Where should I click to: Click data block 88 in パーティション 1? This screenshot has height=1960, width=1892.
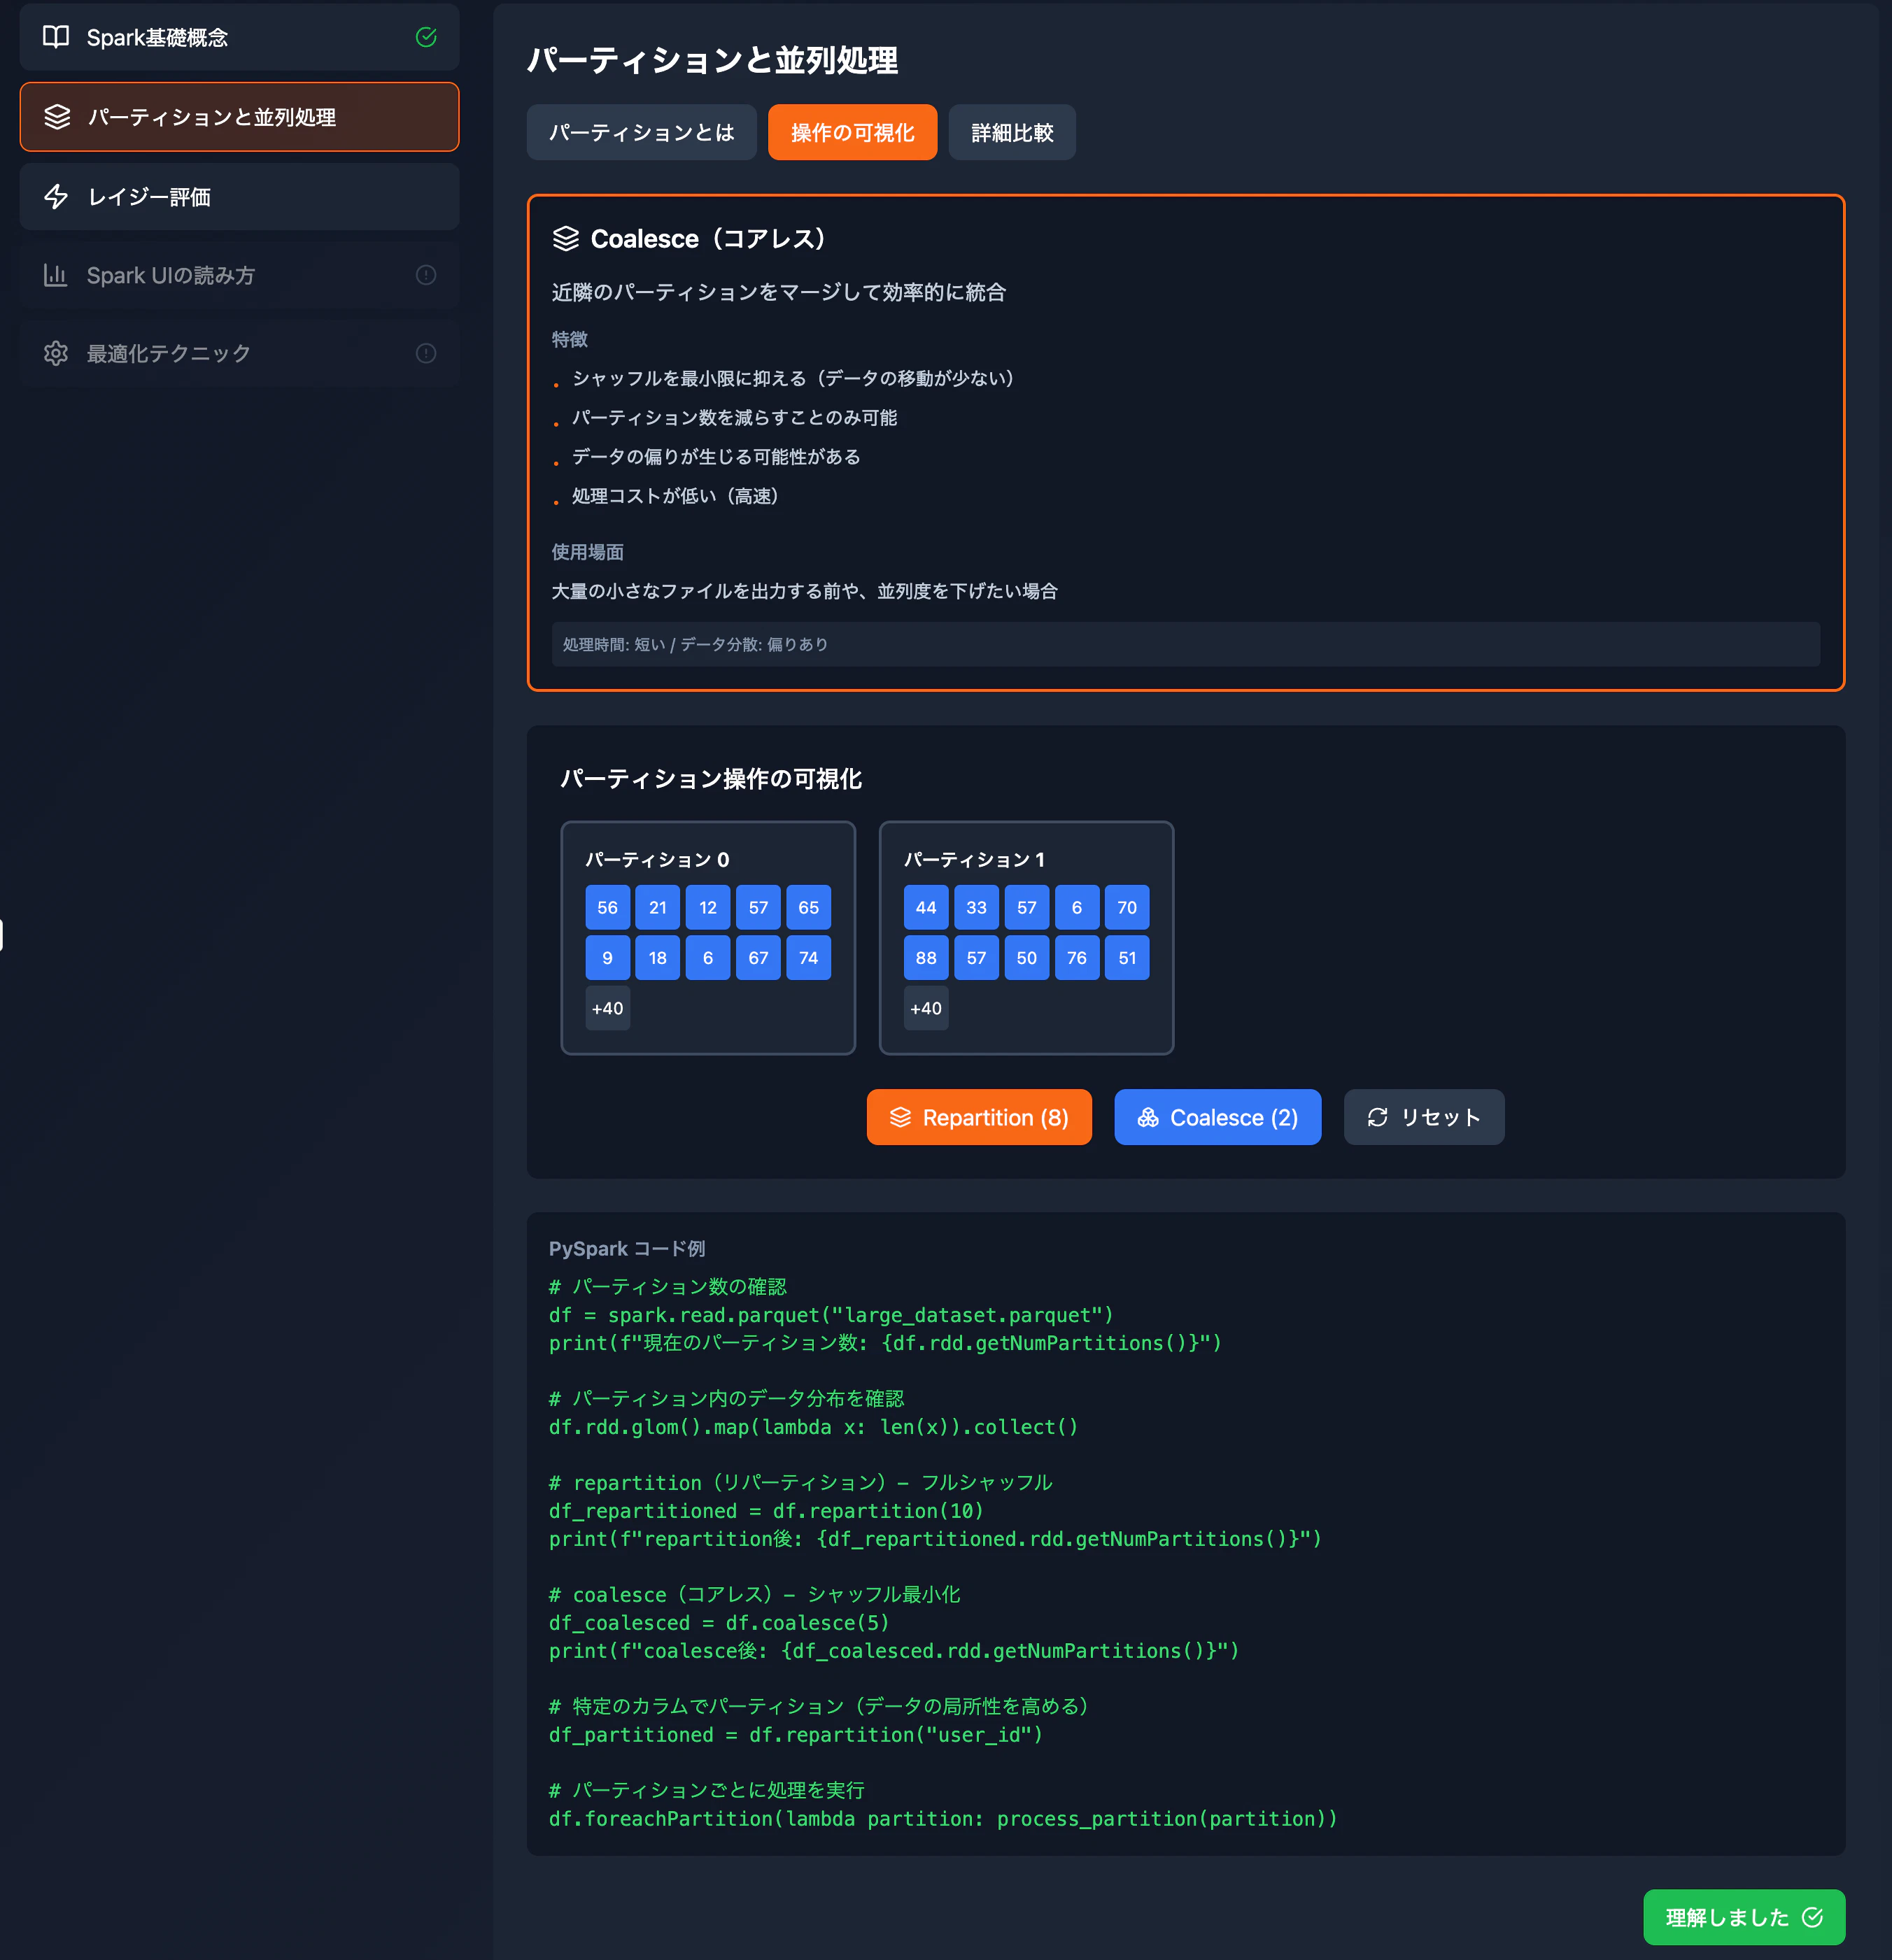click(926, 958)
